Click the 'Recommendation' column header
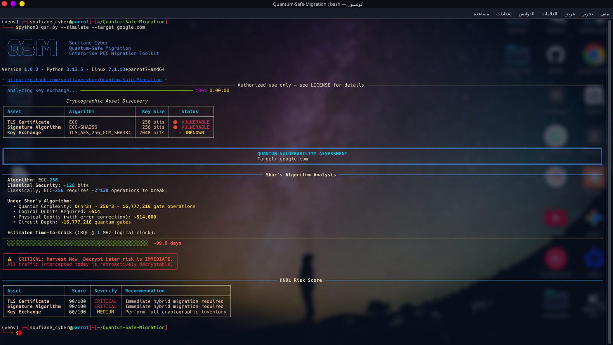This screenshot has height=345, width=613. (x=145, y=291)
